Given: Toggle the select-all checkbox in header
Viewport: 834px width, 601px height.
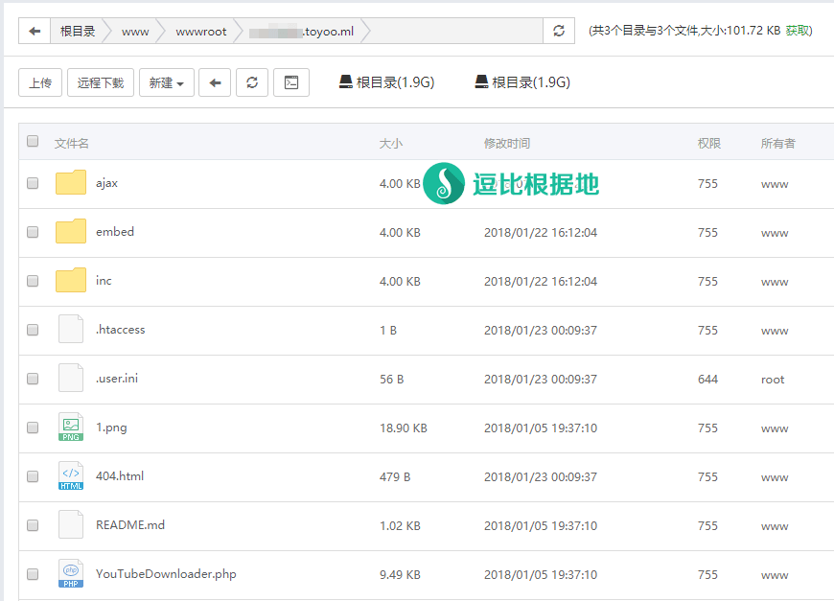Looking at the screenshot, I should coord(33,142).
